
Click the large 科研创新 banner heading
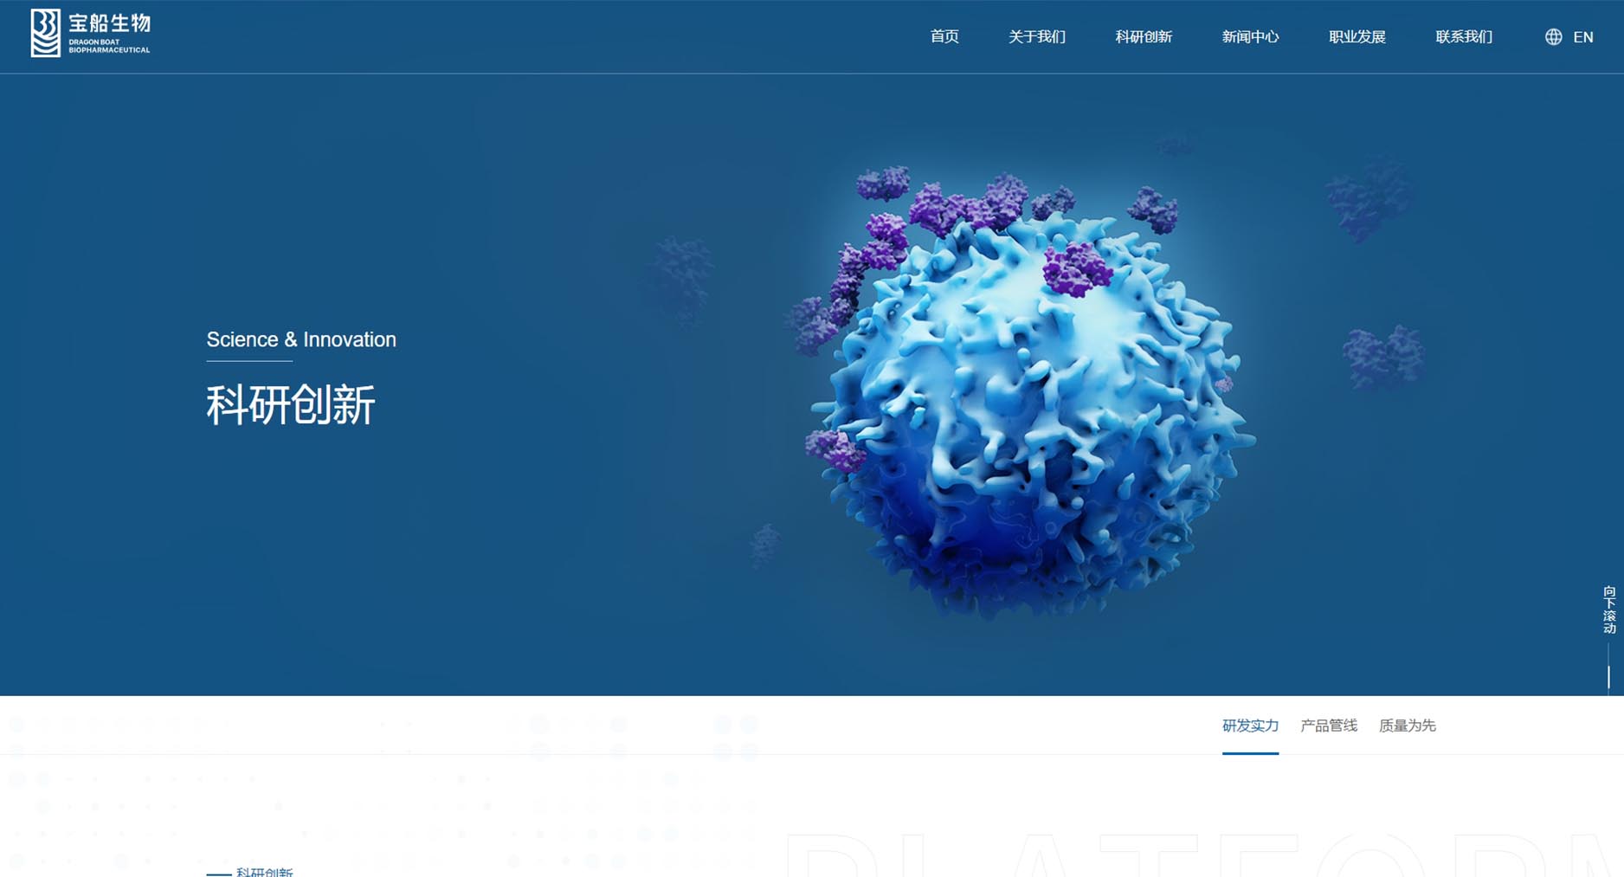(290, 404)
